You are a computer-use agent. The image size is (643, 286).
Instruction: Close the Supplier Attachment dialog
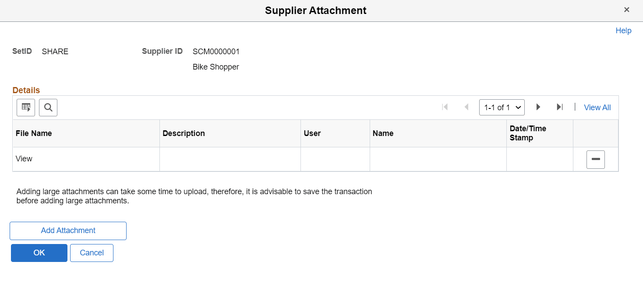click(627, 9)
